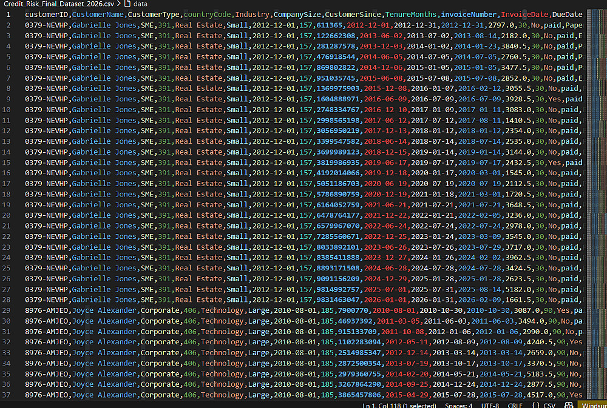This screenshot has height=408, width=607.
Task: Click invoice number 2748334767 on line 10
Action: (x=338, y=110)
